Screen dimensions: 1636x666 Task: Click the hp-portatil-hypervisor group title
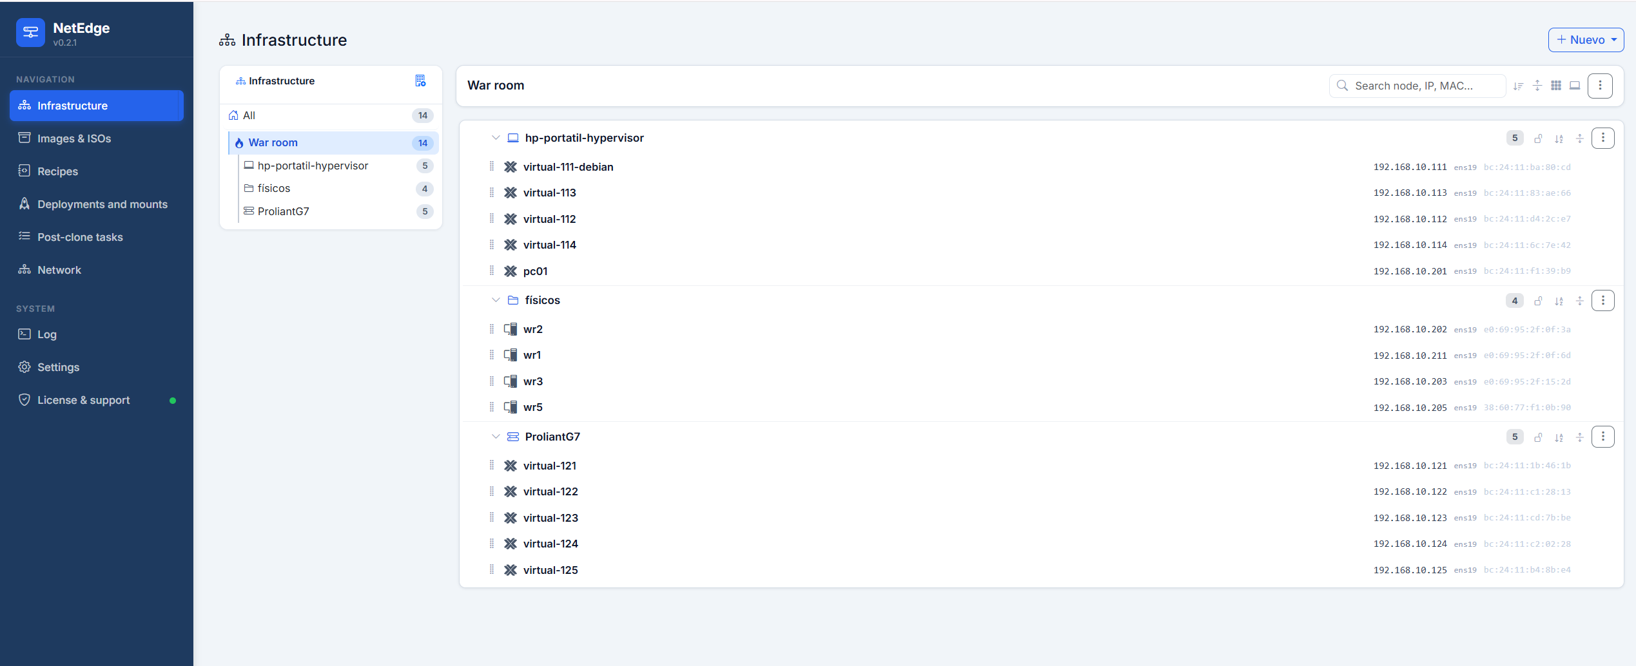pos(584,138)
